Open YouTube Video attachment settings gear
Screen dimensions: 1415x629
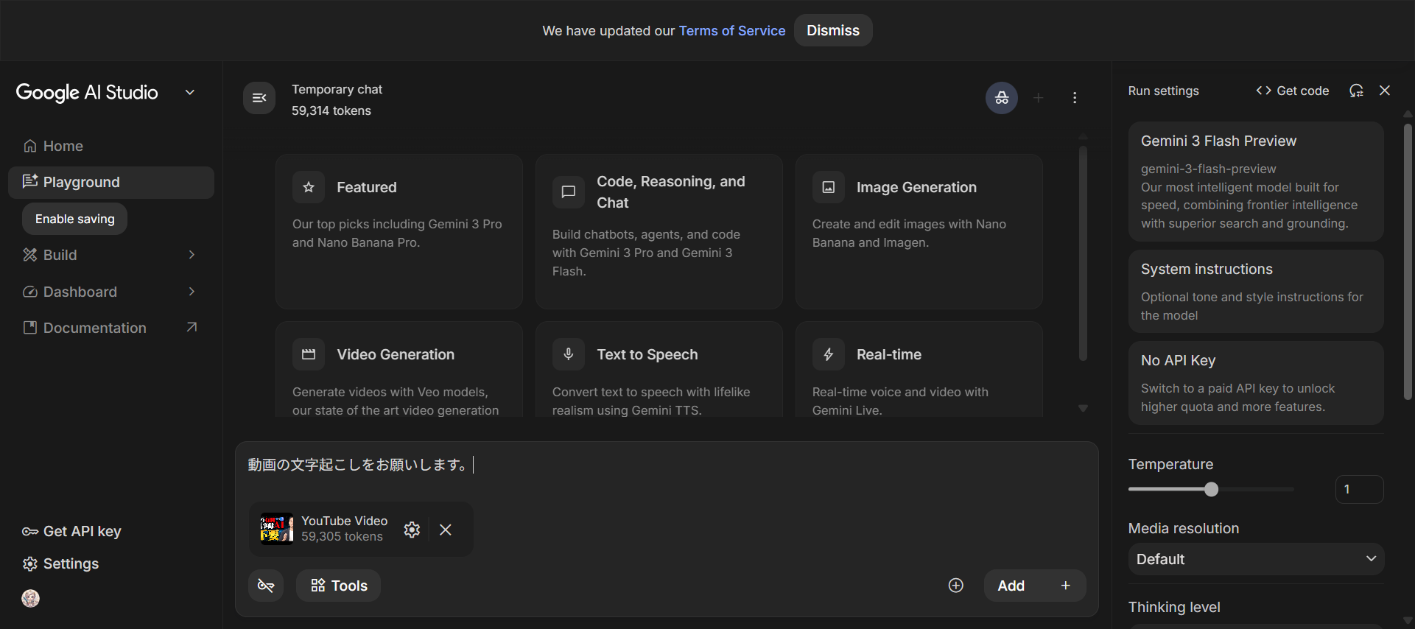click(412, 530)
